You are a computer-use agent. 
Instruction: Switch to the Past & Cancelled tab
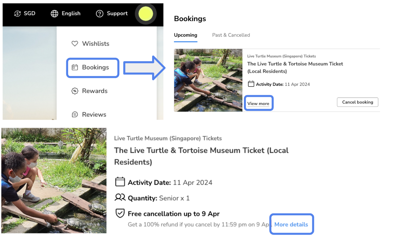231,35
